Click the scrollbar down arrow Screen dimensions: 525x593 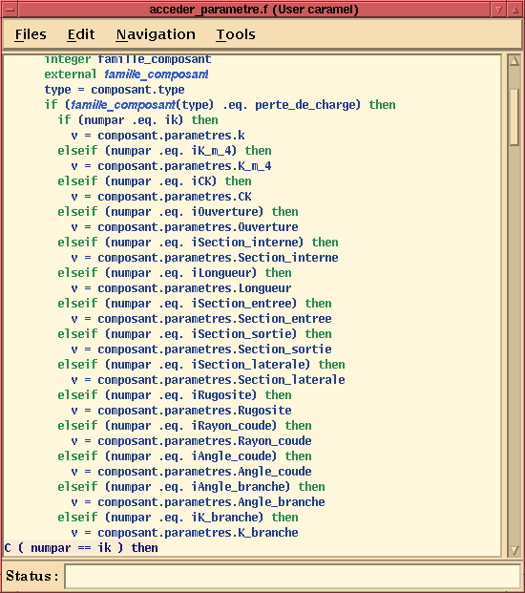coord(514,551)
